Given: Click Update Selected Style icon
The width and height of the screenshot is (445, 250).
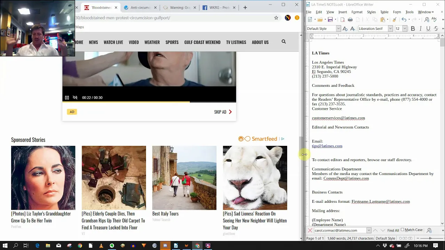Looking at the screenshot, I should 345,28.
